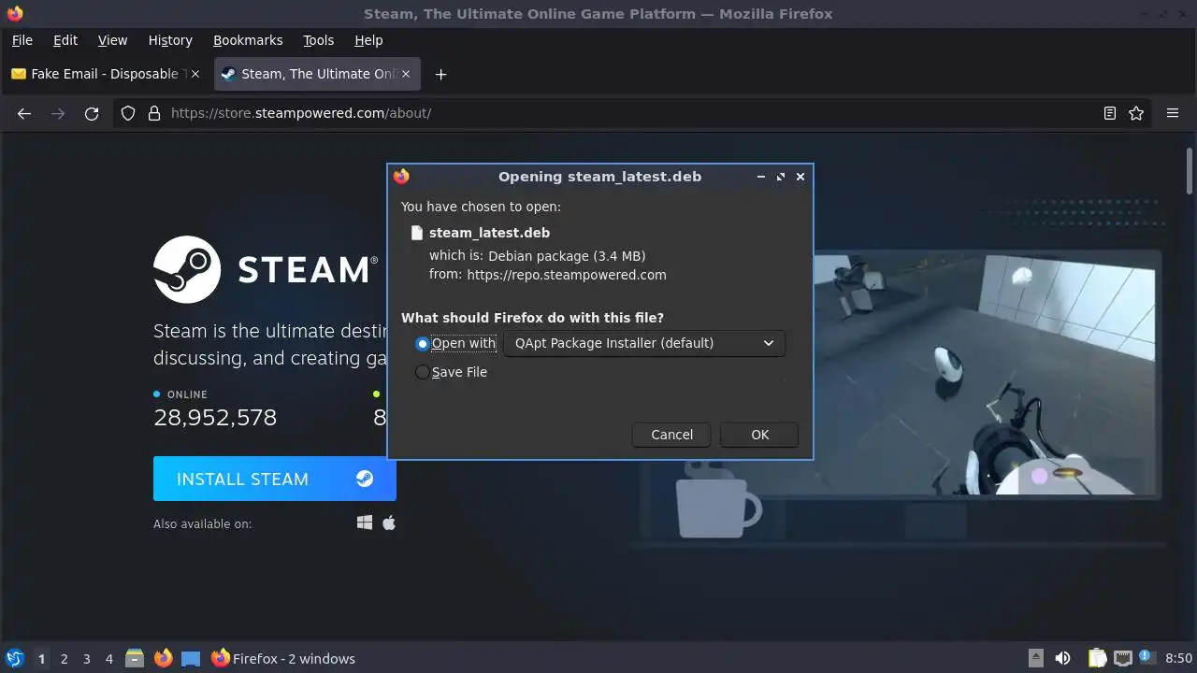The width and height of the screenshot is (1197, 673).
Task: Select the Save File radio button
Action: point(423,372)
